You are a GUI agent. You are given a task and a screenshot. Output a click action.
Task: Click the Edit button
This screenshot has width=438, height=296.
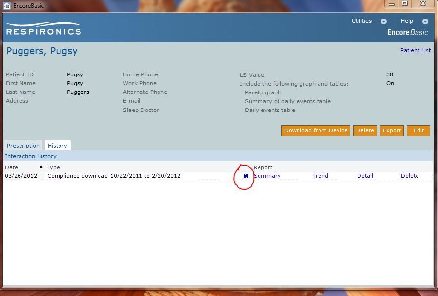418,130
